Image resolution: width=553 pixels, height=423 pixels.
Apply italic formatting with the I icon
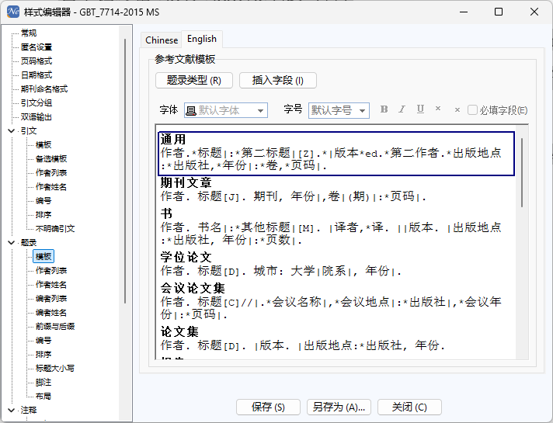tap(402, 109)
